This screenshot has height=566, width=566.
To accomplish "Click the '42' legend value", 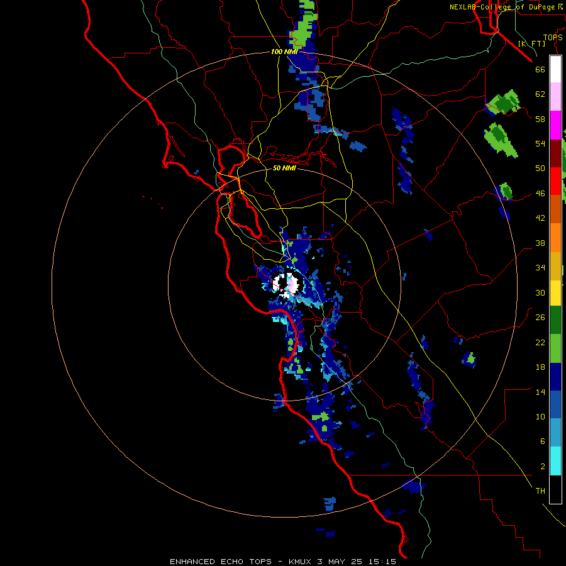I will click(x=540, y=218).
